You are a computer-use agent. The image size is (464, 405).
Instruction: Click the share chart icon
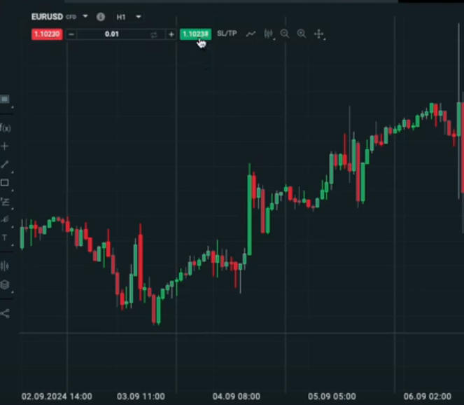(x=5, y=313)
